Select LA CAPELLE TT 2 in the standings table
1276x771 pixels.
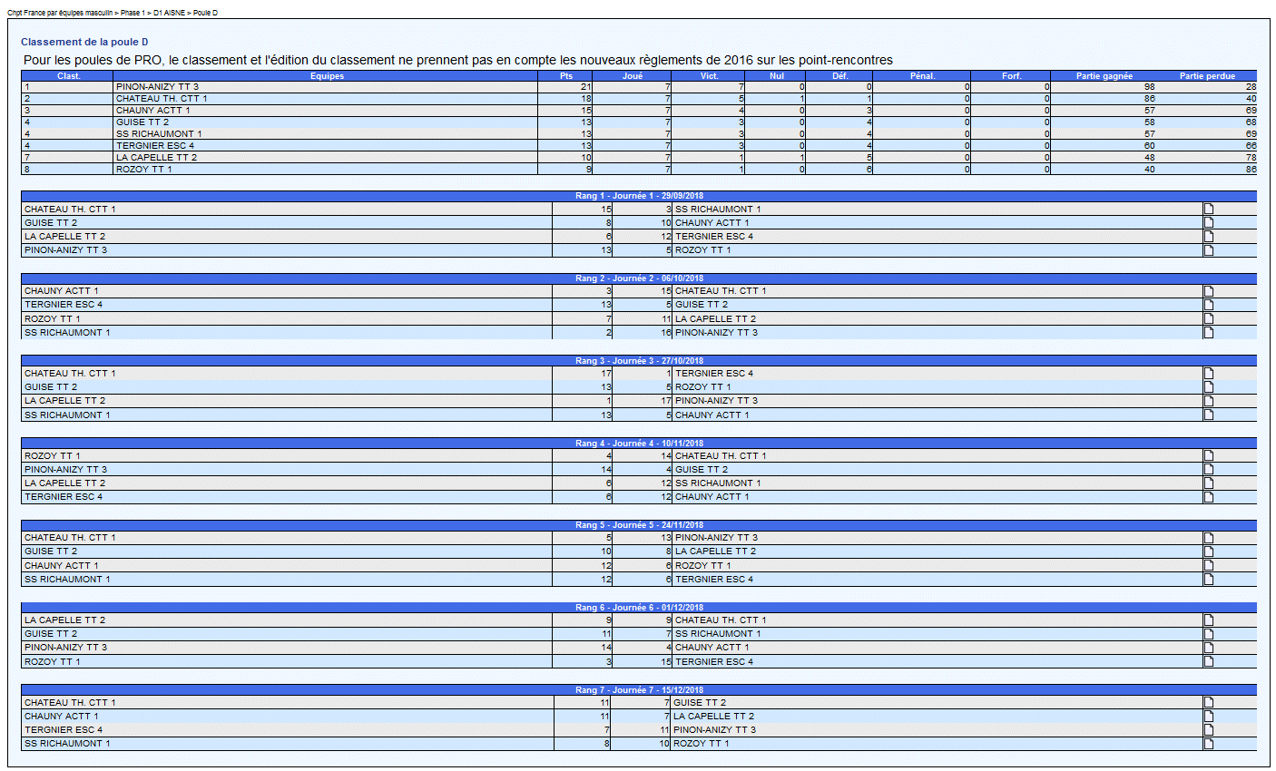(x=156, y=158)
